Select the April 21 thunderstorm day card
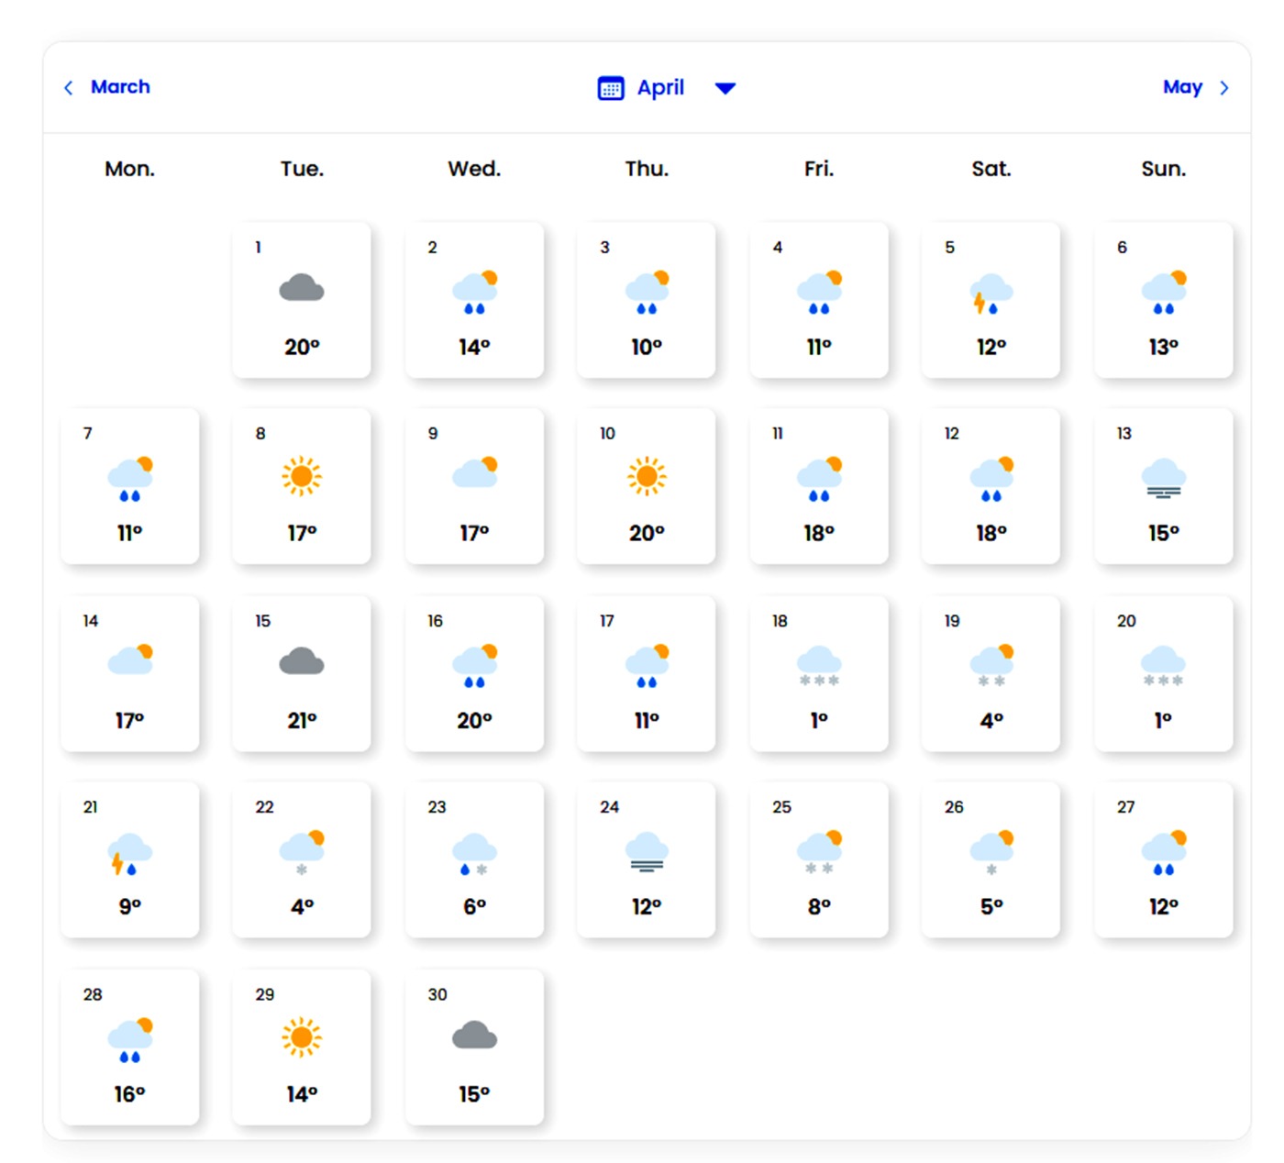 click(129, 859)
